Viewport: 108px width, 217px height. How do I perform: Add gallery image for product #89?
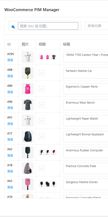(x=42, y=89)
